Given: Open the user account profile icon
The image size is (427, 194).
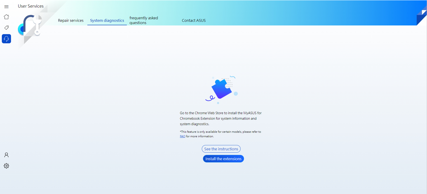Looking at the screenshot, I should coord(6,155).
